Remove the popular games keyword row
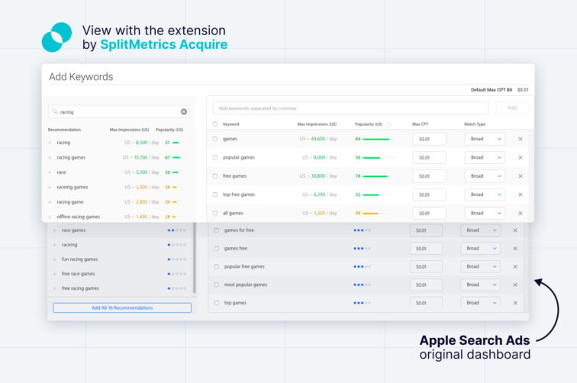The image size is (577, 383). point(521,157)
